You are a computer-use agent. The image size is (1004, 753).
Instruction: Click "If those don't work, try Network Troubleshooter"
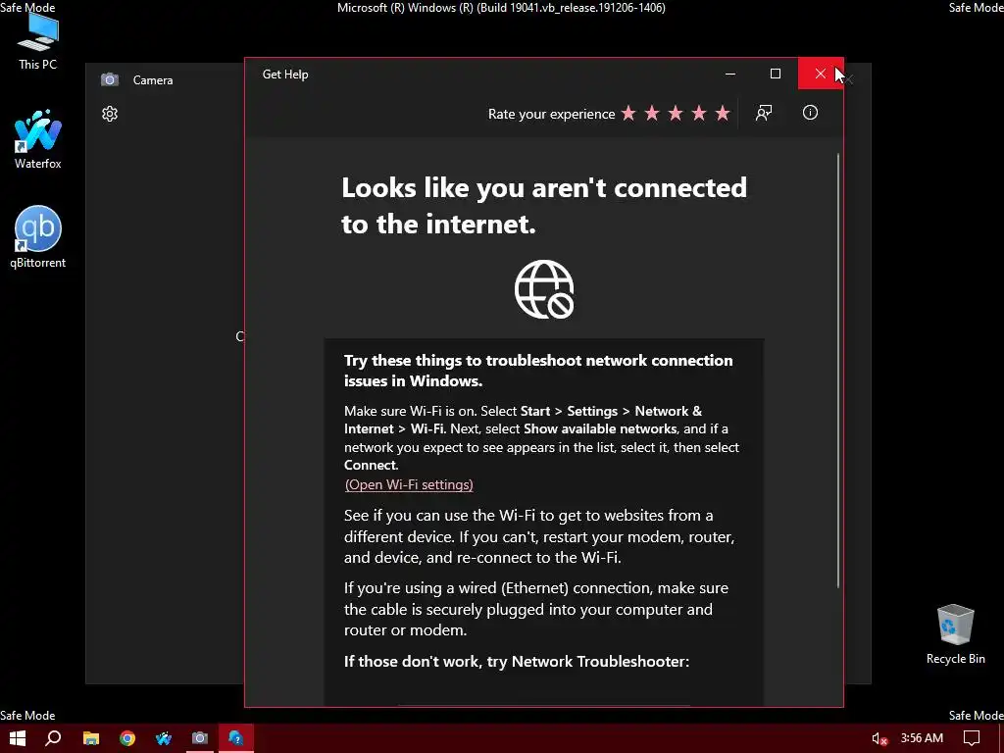[x=517, y=662]
